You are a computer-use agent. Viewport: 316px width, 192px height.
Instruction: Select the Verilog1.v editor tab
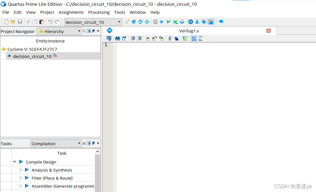(x=189, y=31)
